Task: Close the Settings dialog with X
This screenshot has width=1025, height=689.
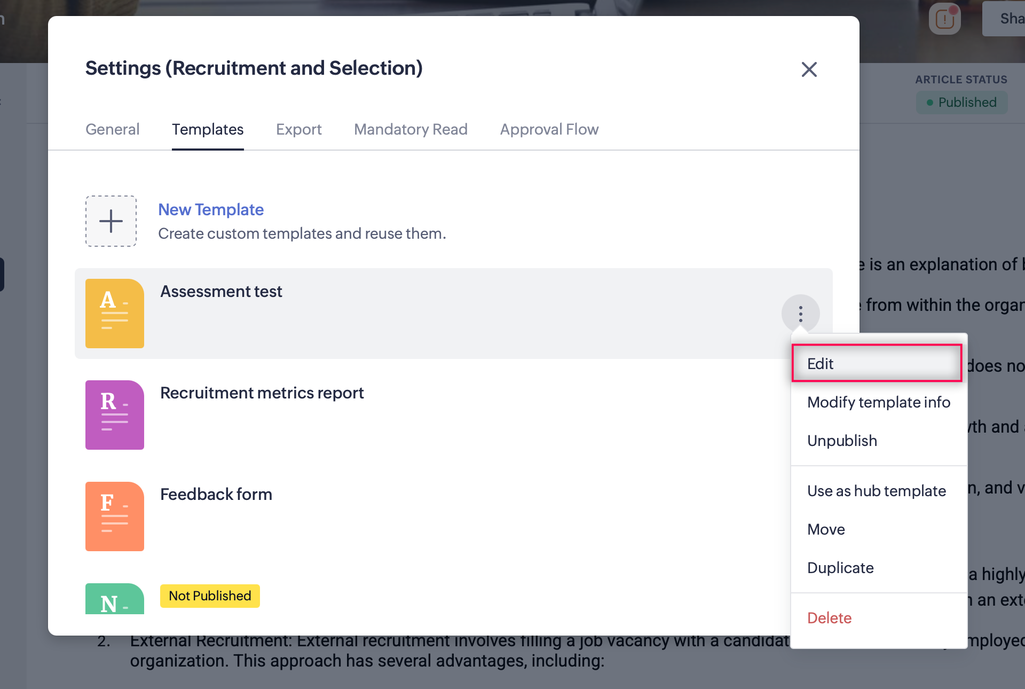Action: [809, 69]
